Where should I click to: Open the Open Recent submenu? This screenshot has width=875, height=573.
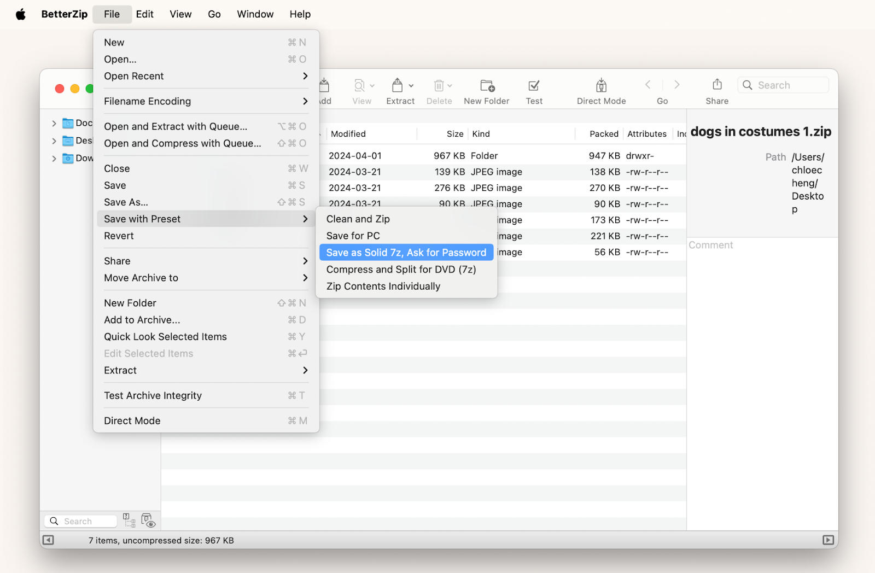pyautogui.click(x=206, y=76)
